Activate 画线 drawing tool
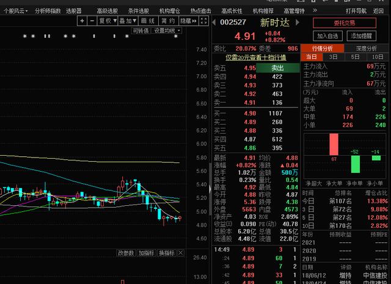This screenshot has height=284, width=391. [x=148, y=21]
